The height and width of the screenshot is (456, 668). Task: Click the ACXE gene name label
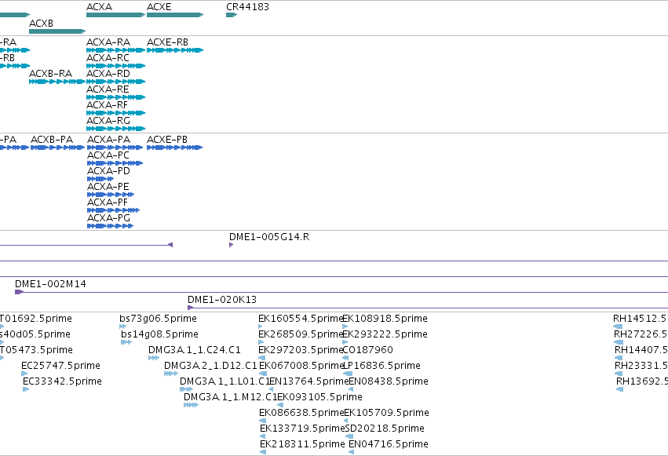click(x=159, y=7)
